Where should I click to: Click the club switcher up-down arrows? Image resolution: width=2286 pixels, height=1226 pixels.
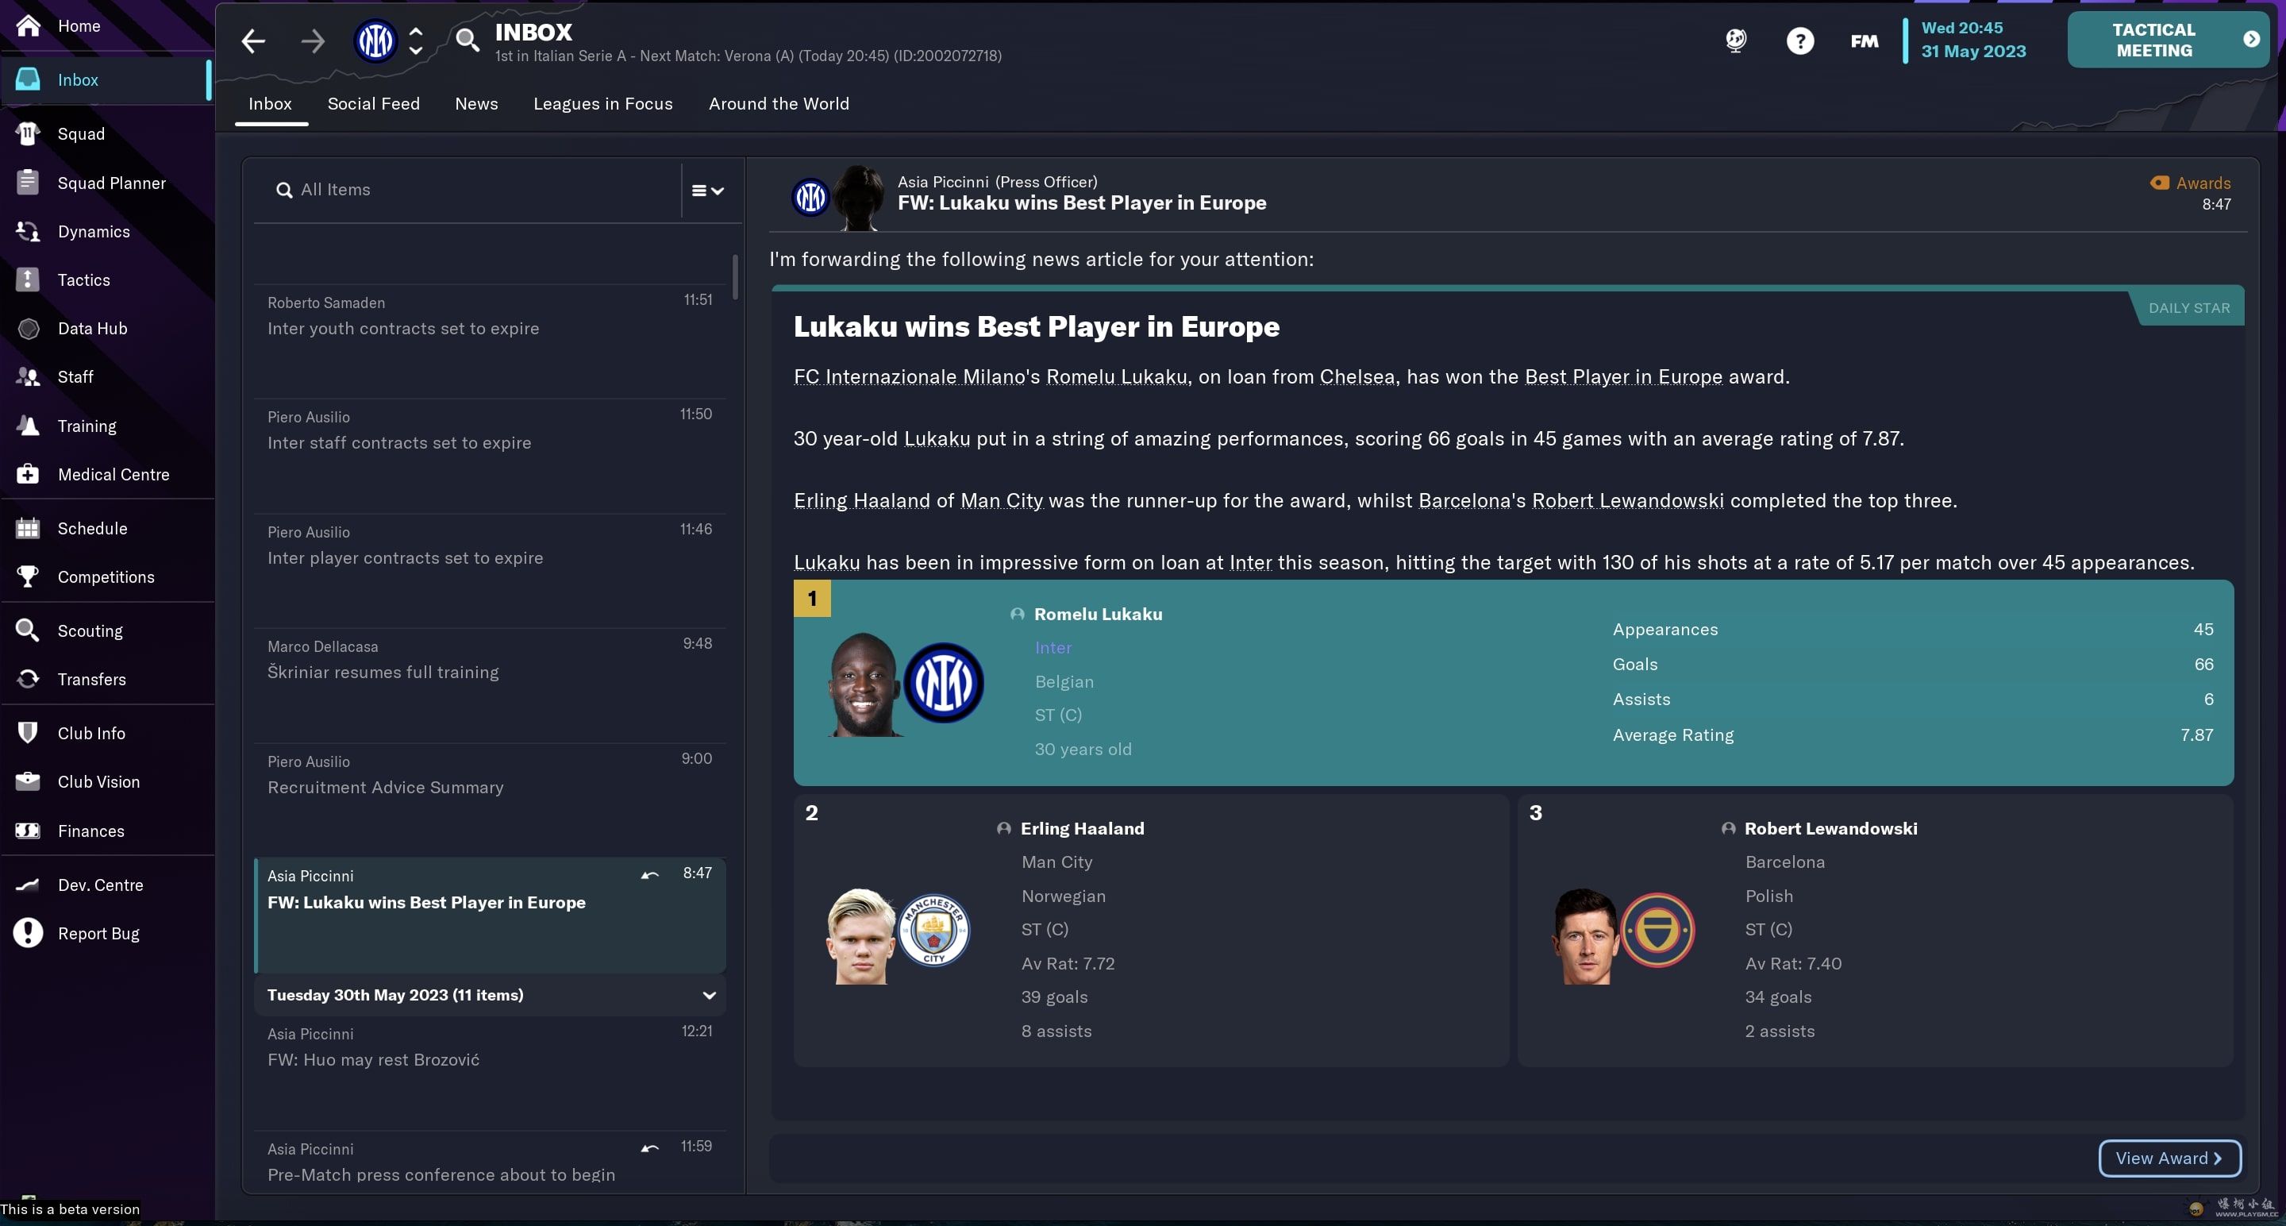415,40
